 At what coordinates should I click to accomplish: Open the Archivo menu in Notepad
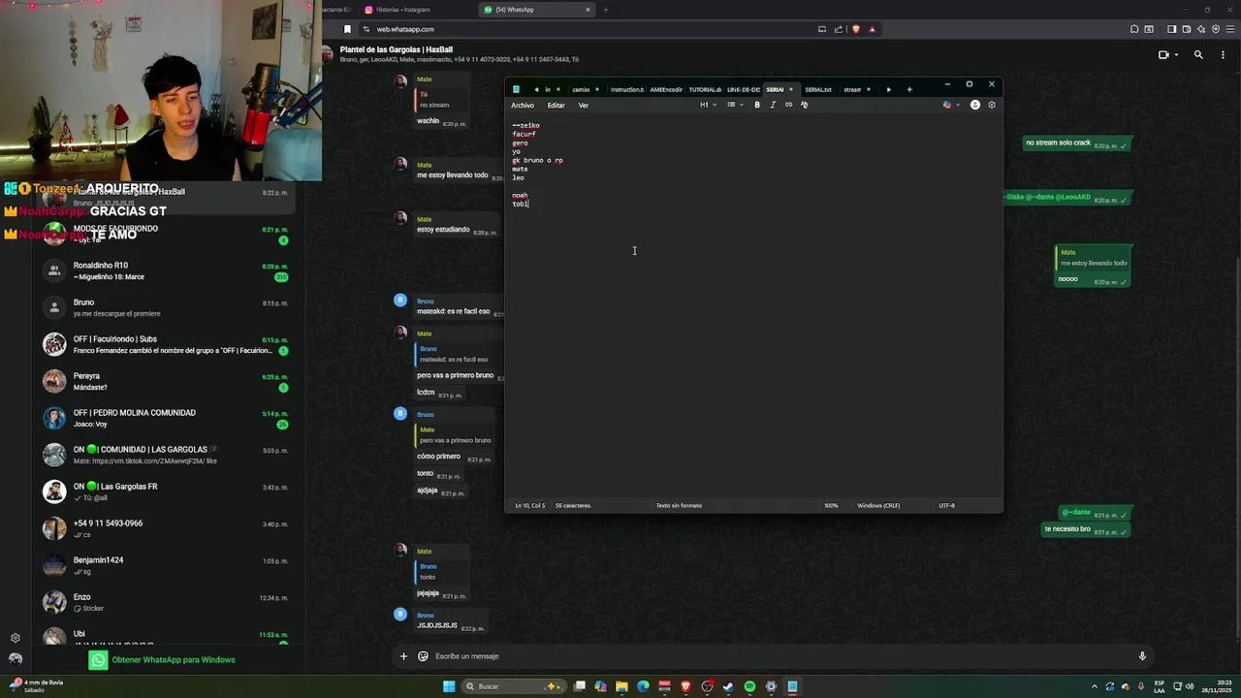point(523,105)
